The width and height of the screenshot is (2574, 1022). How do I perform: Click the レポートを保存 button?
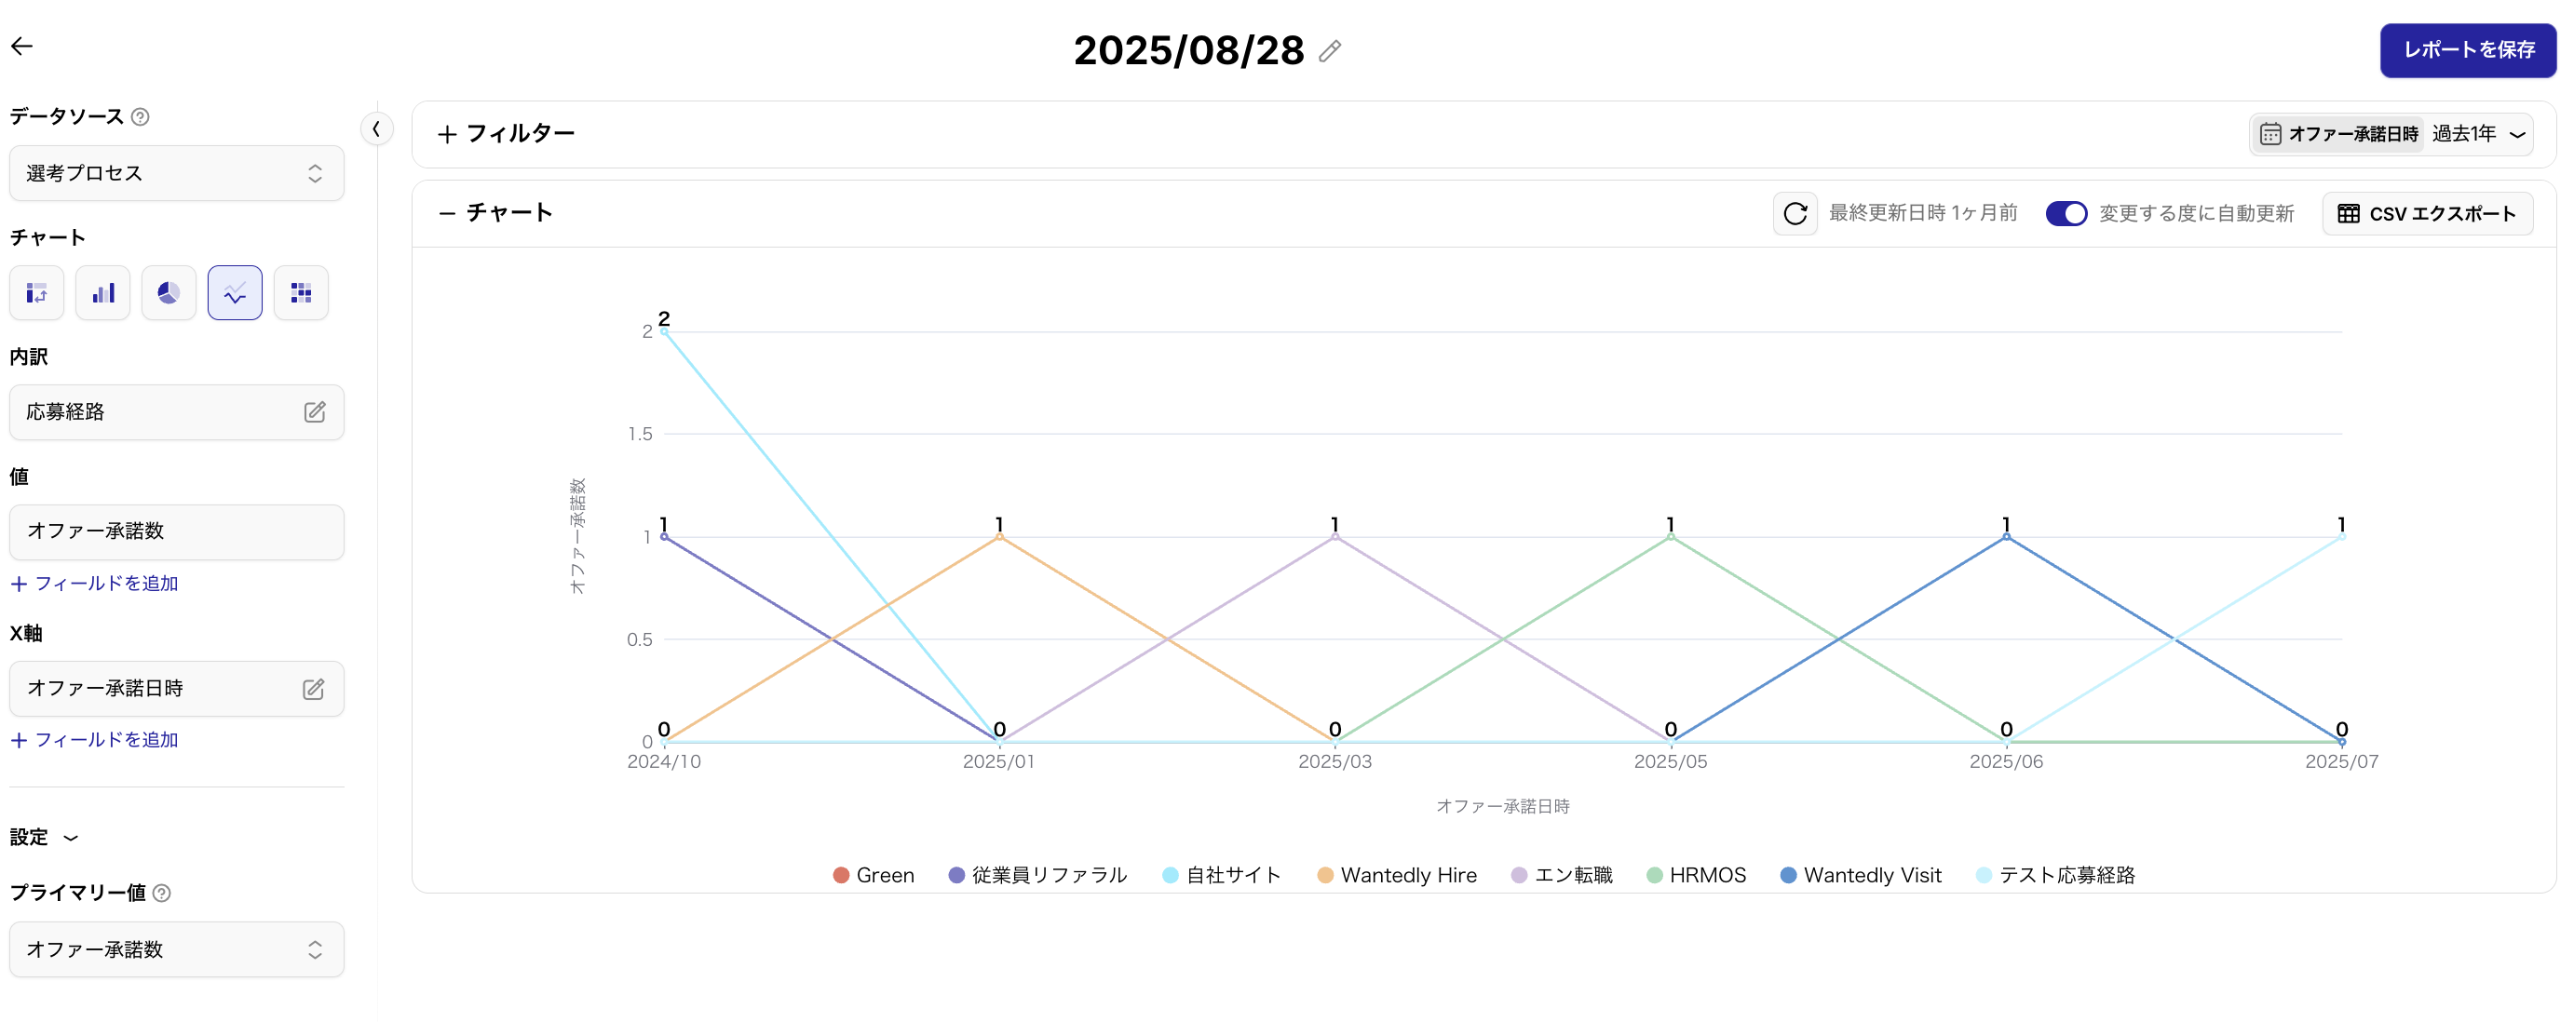point(2467,50)
